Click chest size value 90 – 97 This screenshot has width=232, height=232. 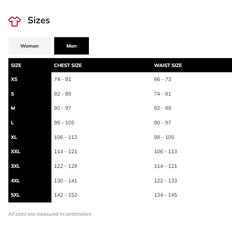(63, 108)
